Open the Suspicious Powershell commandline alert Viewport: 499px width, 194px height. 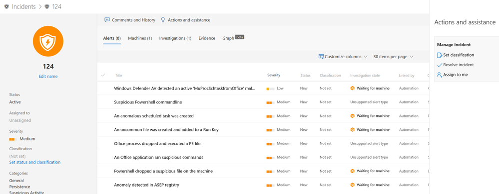pos(148,102)
